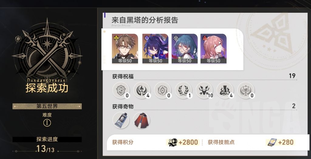This screenshot has width=311, height=159.
Task: Click the tower-flame blessing icon showing 4
Action: 225,90
